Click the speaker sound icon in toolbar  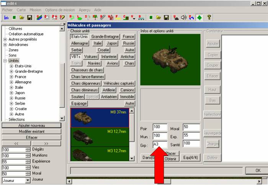(x=184, y=17)
